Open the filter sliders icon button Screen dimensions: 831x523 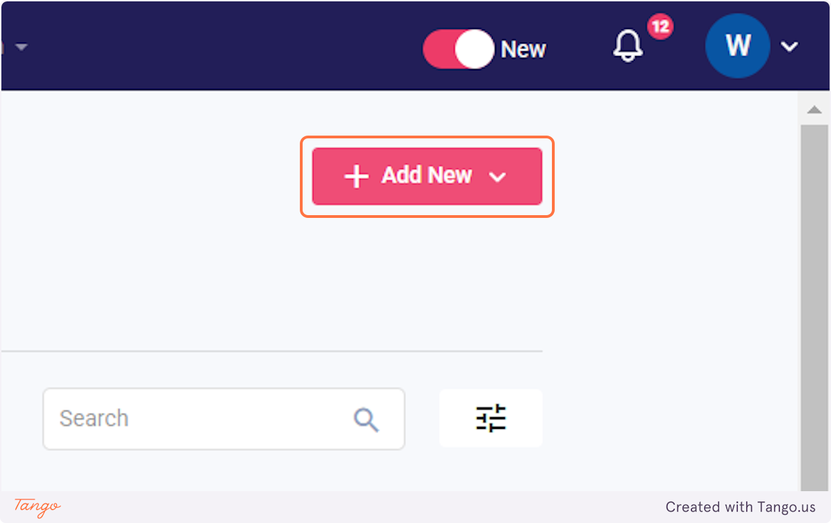click(491, 419)
